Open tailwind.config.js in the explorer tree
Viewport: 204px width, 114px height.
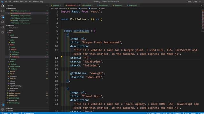click(x=14, y=103)
